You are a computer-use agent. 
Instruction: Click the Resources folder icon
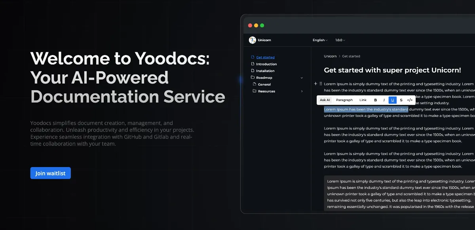(x=255, y=91)
